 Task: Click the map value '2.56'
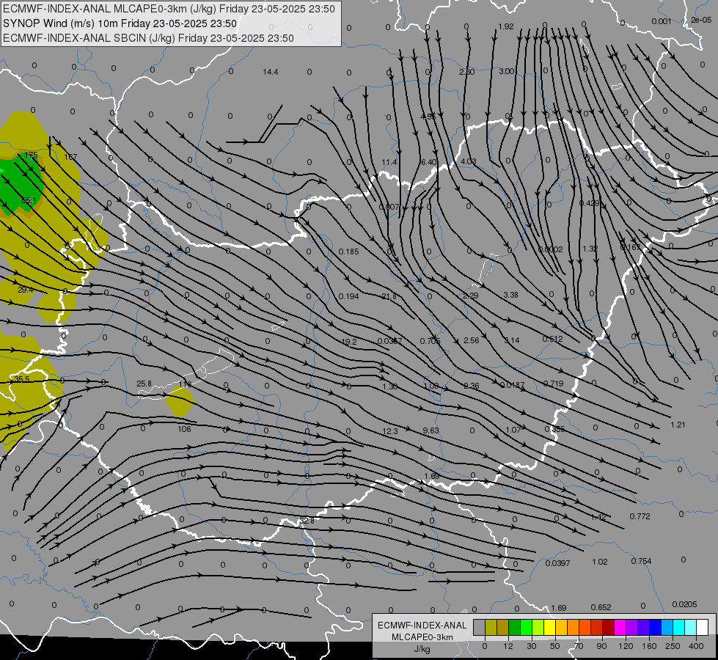[x=471, y=340]
